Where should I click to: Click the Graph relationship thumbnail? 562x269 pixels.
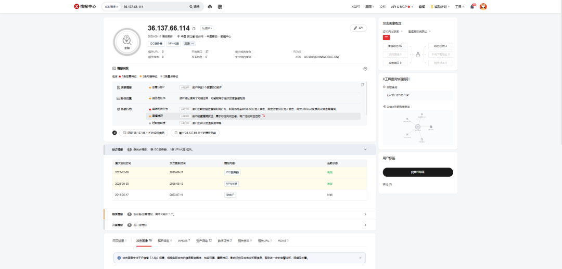click(418, 127)
